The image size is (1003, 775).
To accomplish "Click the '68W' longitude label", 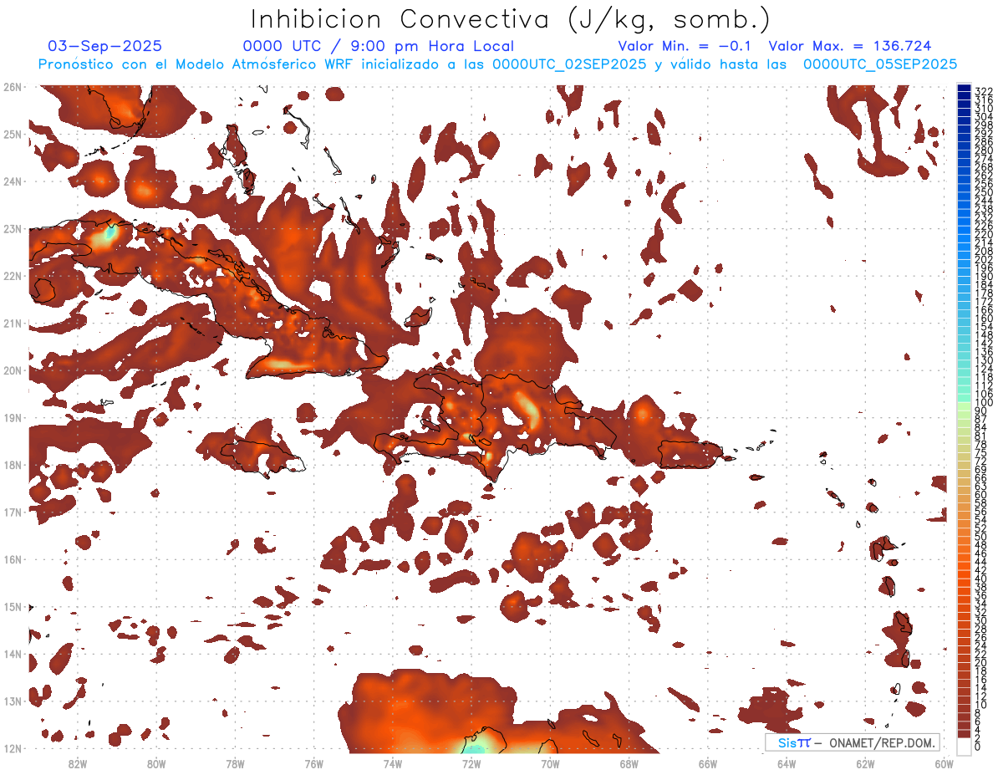I will tap(629, 763).
